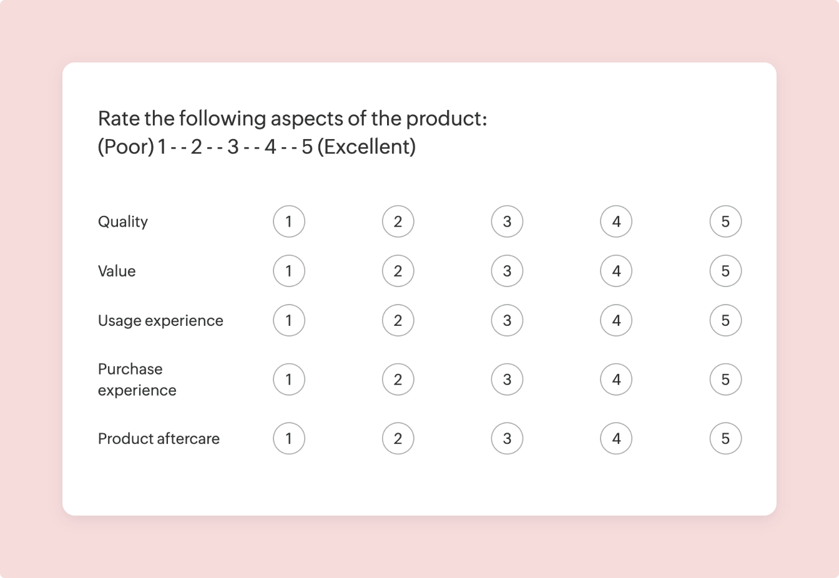Select rating 4 for Value
This screenshot has height=578, width=839.
pos(616,271)
